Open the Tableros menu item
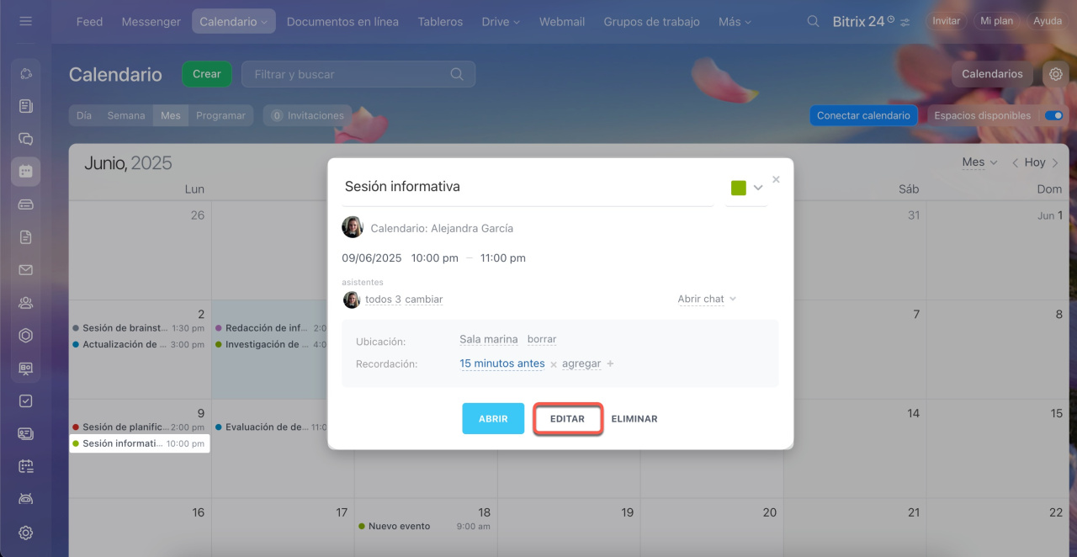The image size is (1077, 557). tap(440, 21)
